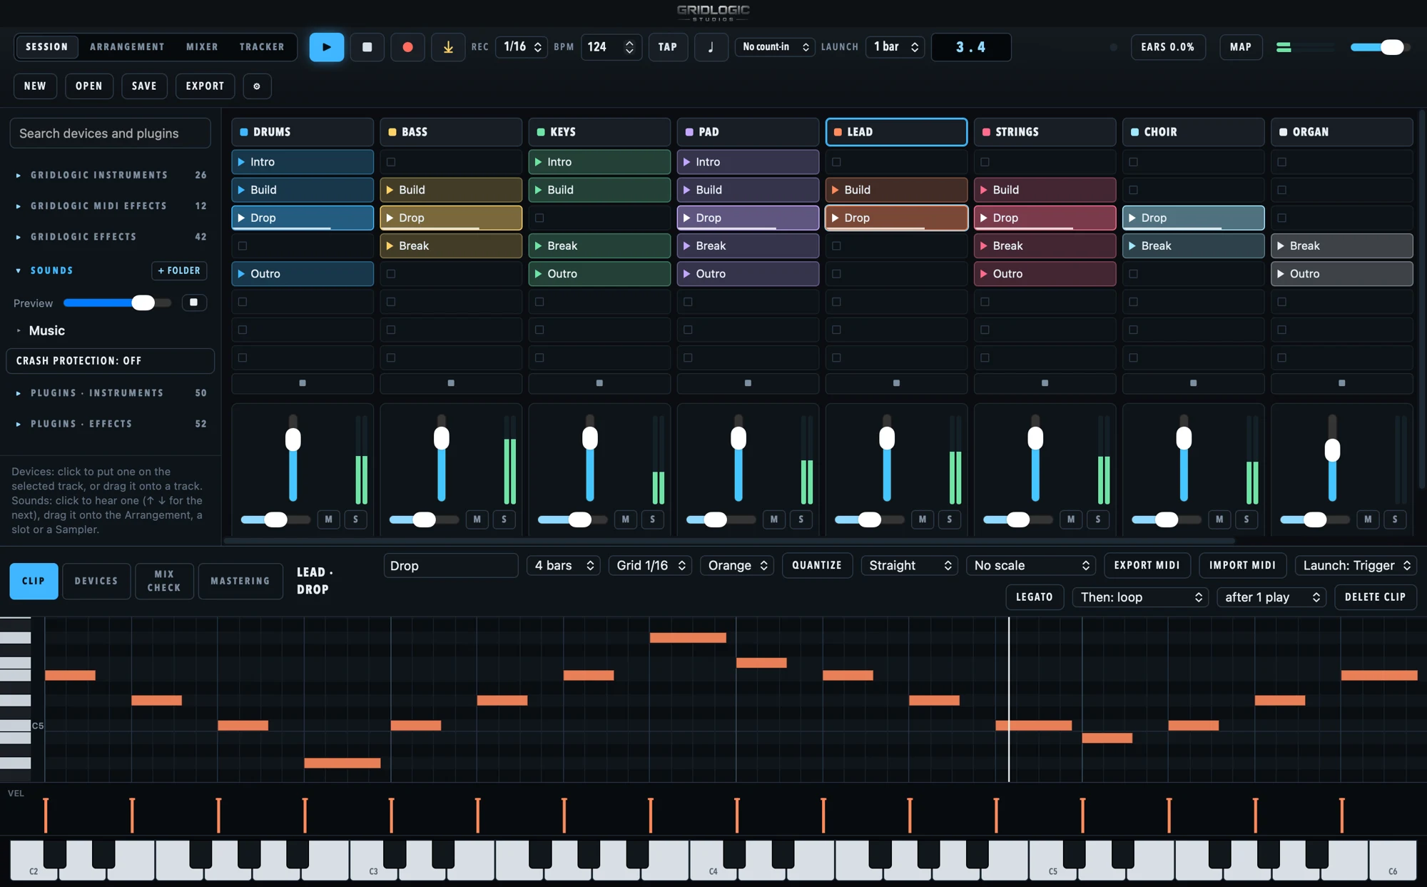
Task: Stop all clips on Lead track
Action: coord(896,383)
